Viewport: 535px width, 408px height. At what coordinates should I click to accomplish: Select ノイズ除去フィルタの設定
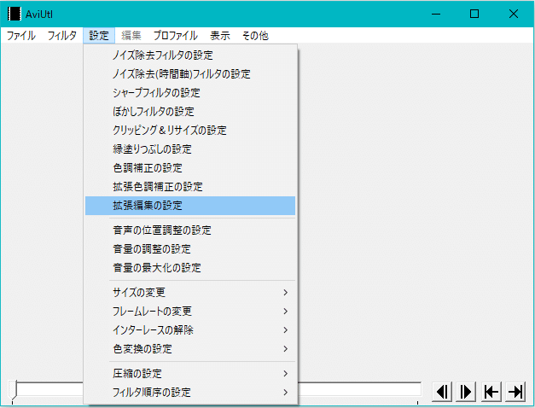[190, 55]
